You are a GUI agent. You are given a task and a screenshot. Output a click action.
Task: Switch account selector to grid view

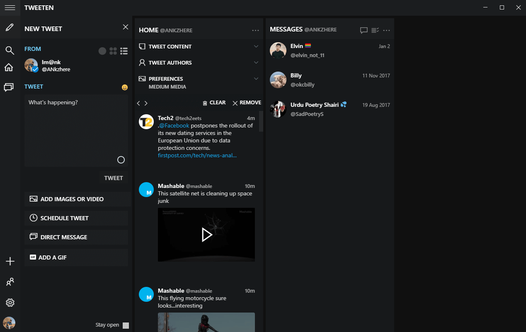(x=113, y=51)
